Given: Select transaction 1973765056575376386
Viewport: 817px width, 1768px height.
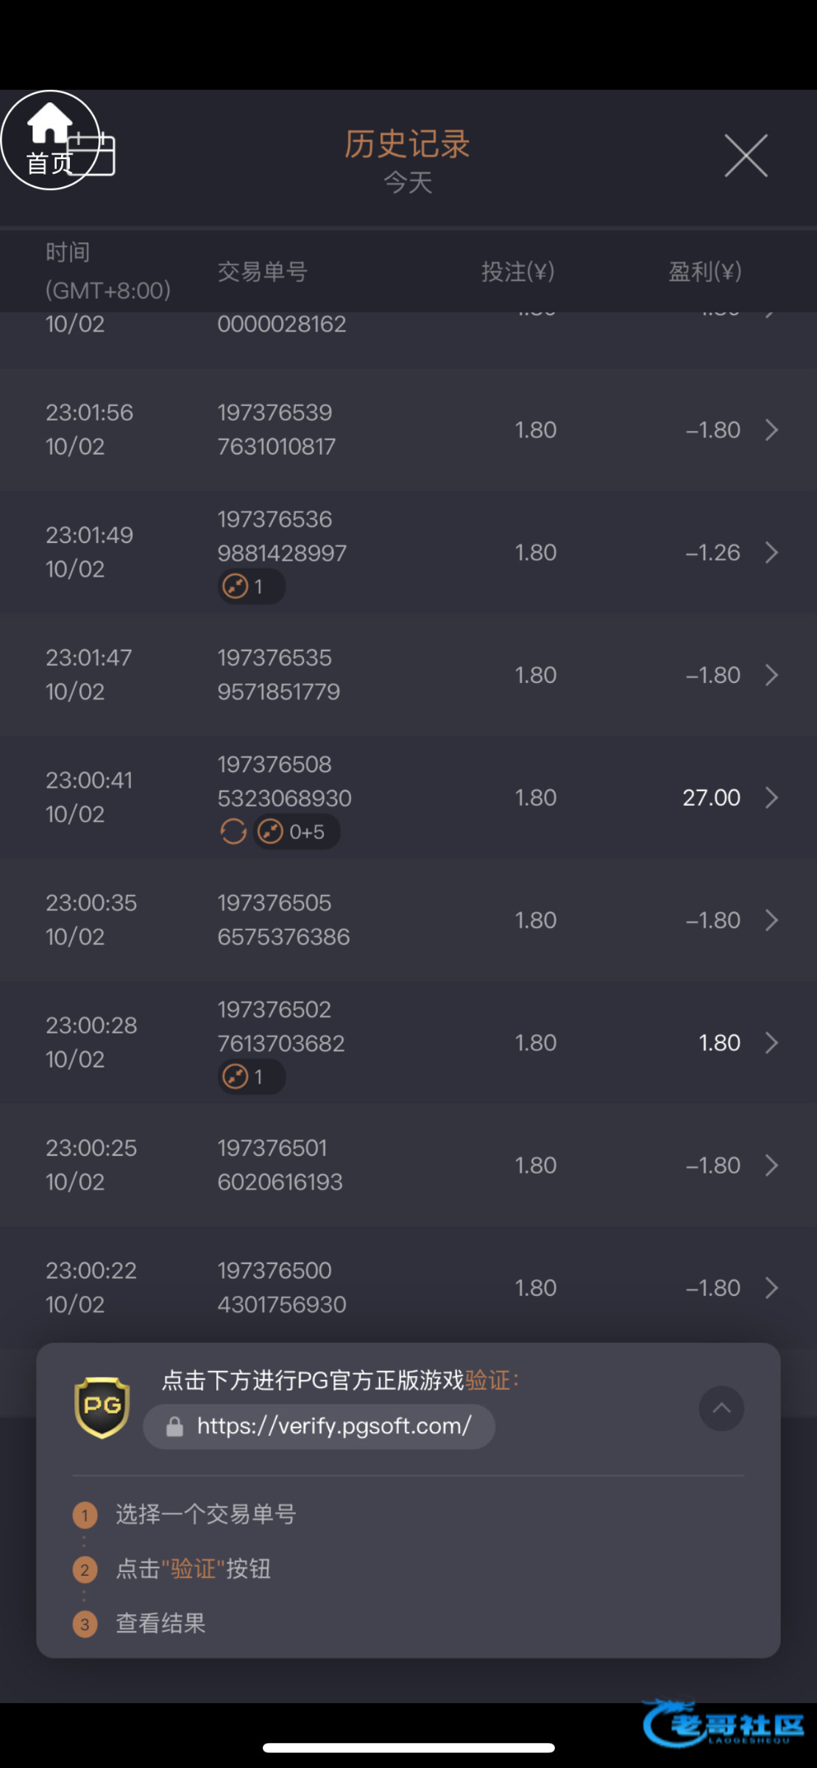Looking at the screenshot, I should (283, 919).
